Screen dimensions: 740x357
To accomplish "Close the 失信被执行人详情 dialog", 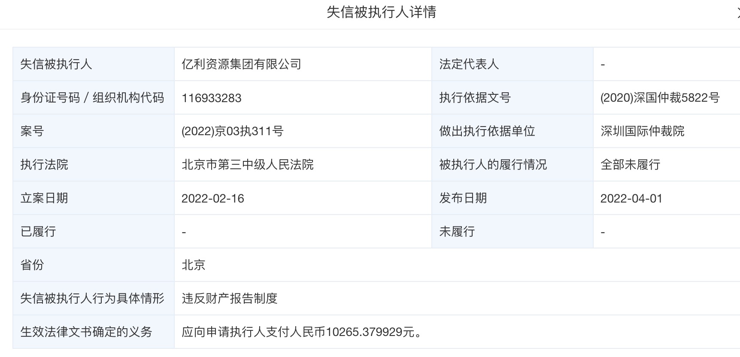I will coord(737,12).
